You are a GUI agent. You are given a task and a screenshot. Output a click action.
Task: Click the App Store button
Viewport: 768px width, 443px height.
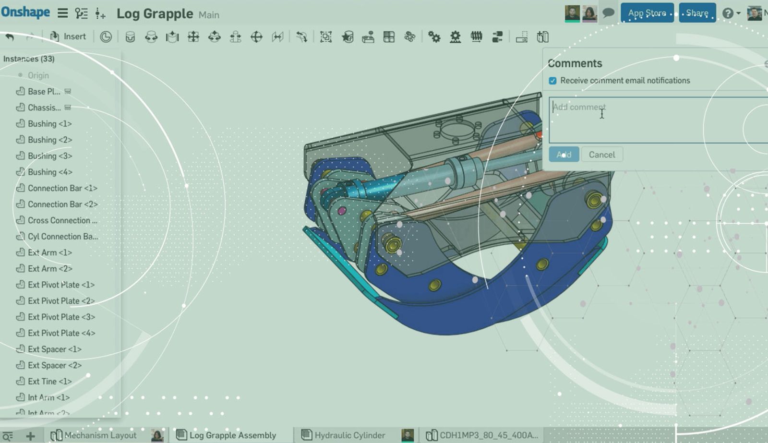pos(647,13)
